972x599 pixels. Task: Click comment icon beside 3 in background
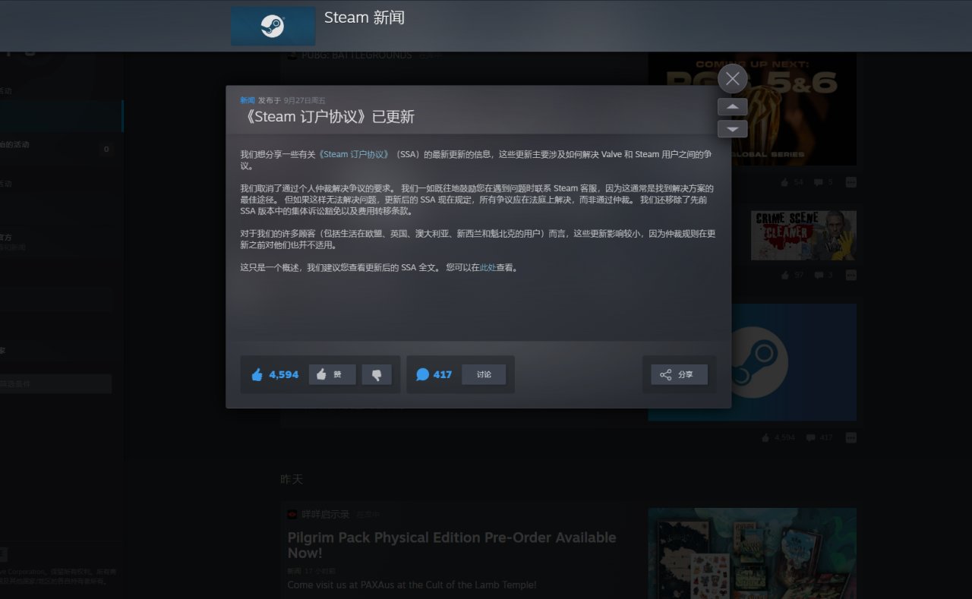(x=819, y=275)
